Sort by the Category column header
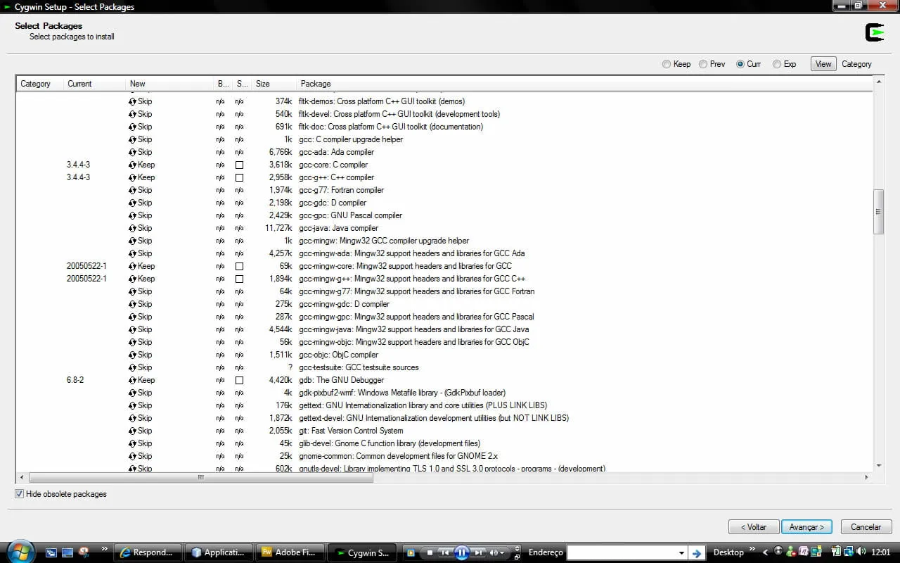Viewport: 900px width, 563px height. point(40,84)
